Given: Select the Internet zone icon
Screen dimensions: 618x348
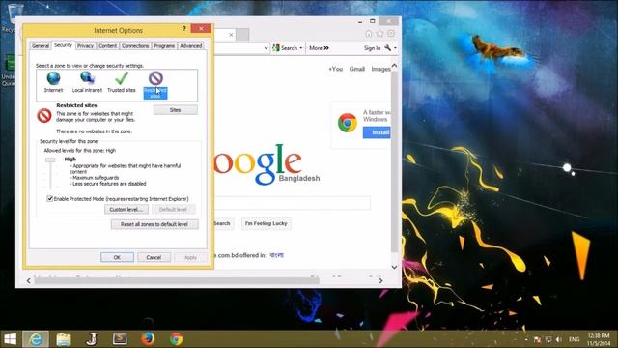Looking at the screenshot, I should coord(53,78).
